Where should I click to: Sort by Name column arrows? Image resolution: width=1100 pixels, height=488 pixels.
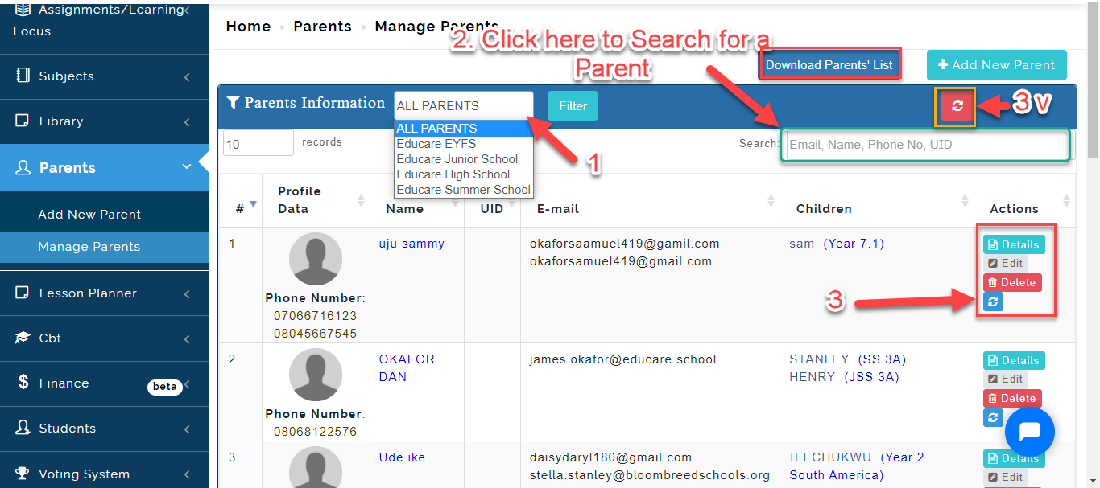coord(455,200)
